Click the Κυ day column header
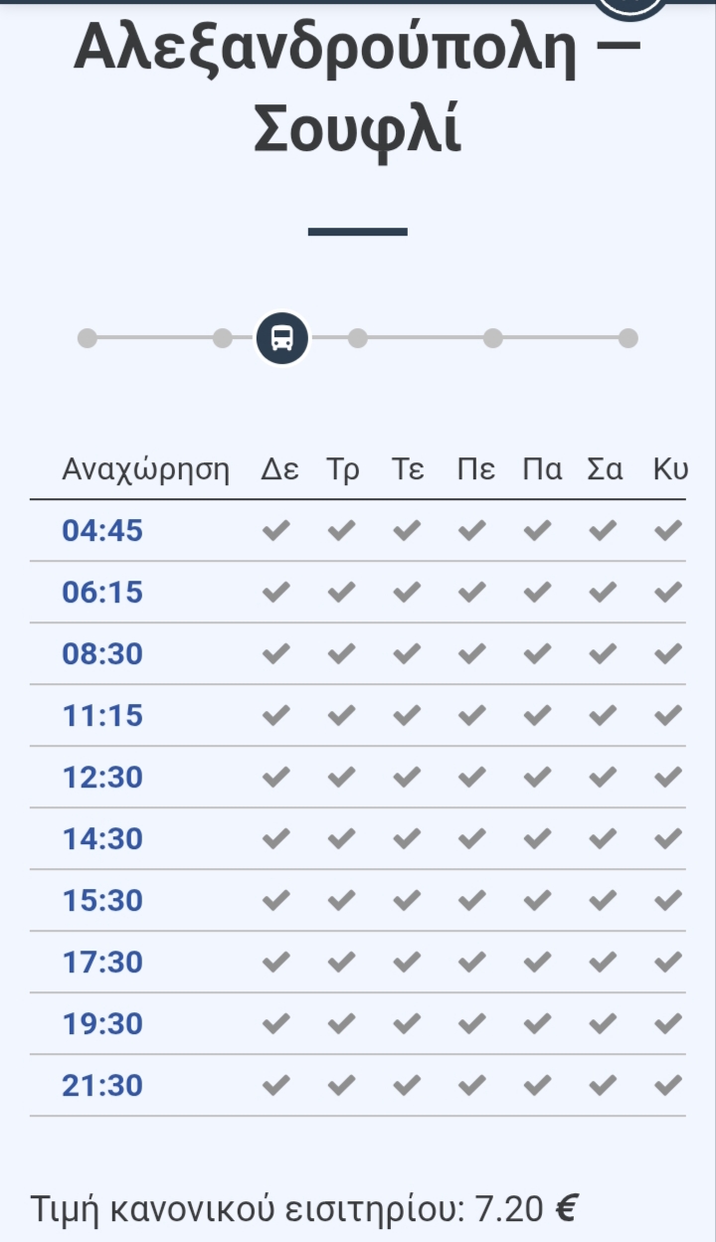Image resolution: width=716 pixels, height=1242 pixels. (x=670, y=469)
